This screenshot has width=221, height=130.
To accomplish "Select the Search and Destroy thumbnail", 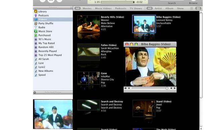I will pos(89,105).
